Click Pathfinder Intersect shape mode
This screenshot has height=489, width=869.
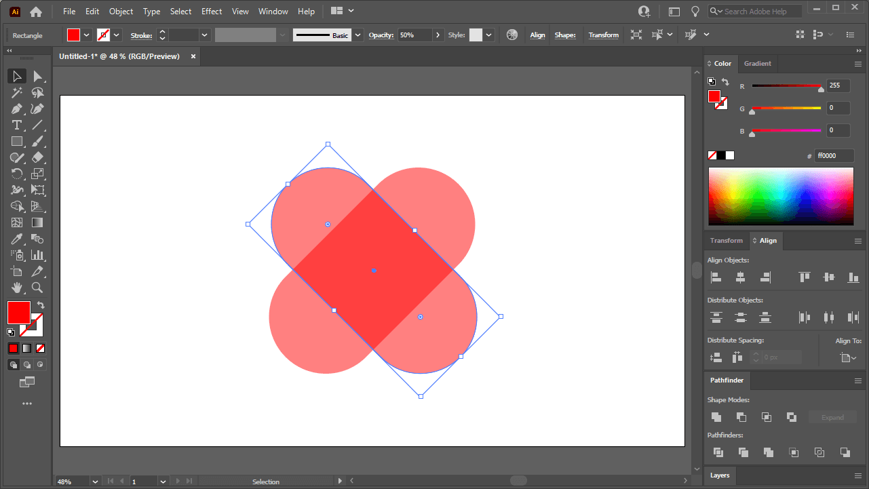click(767, 417)
